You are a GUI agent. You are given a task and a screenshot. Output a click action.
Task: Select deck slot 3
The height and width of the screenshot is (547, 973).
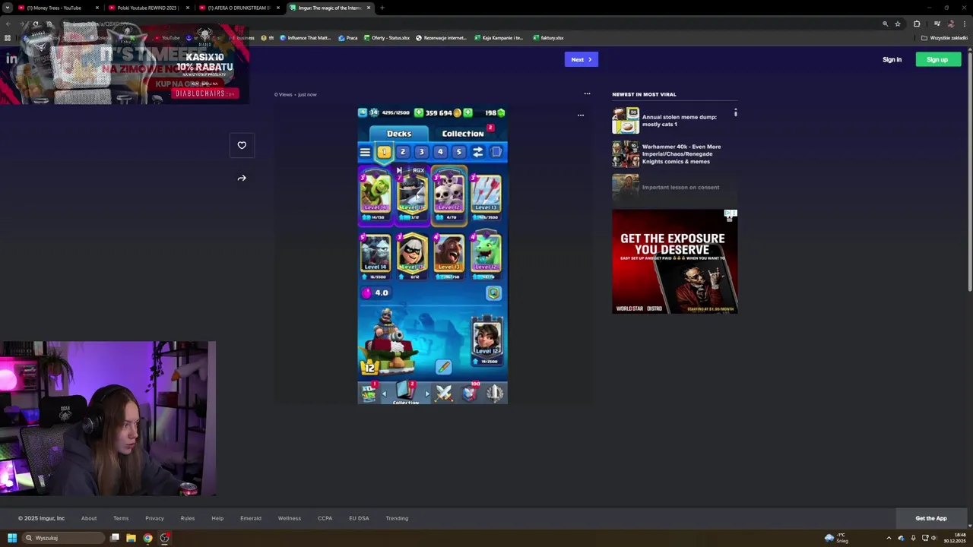click(421, 152)
